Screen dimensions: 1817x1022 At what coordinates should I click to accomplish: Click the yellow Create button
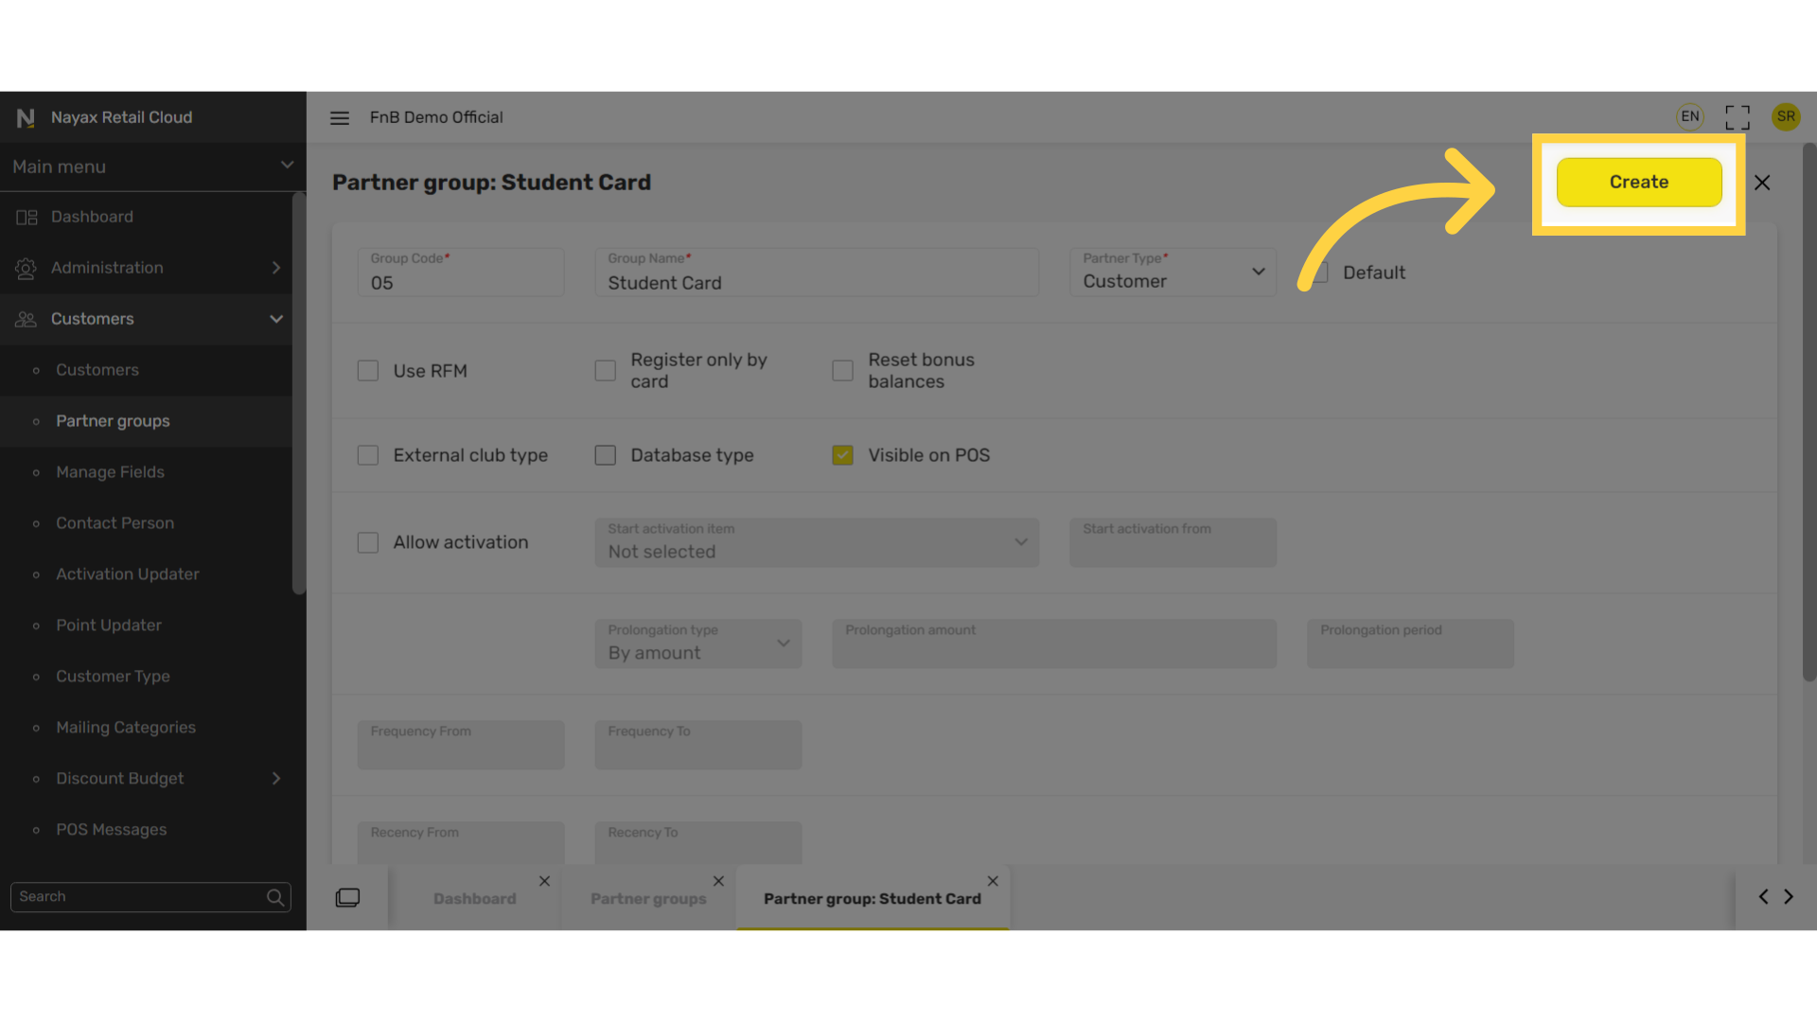pos(1639,182)
